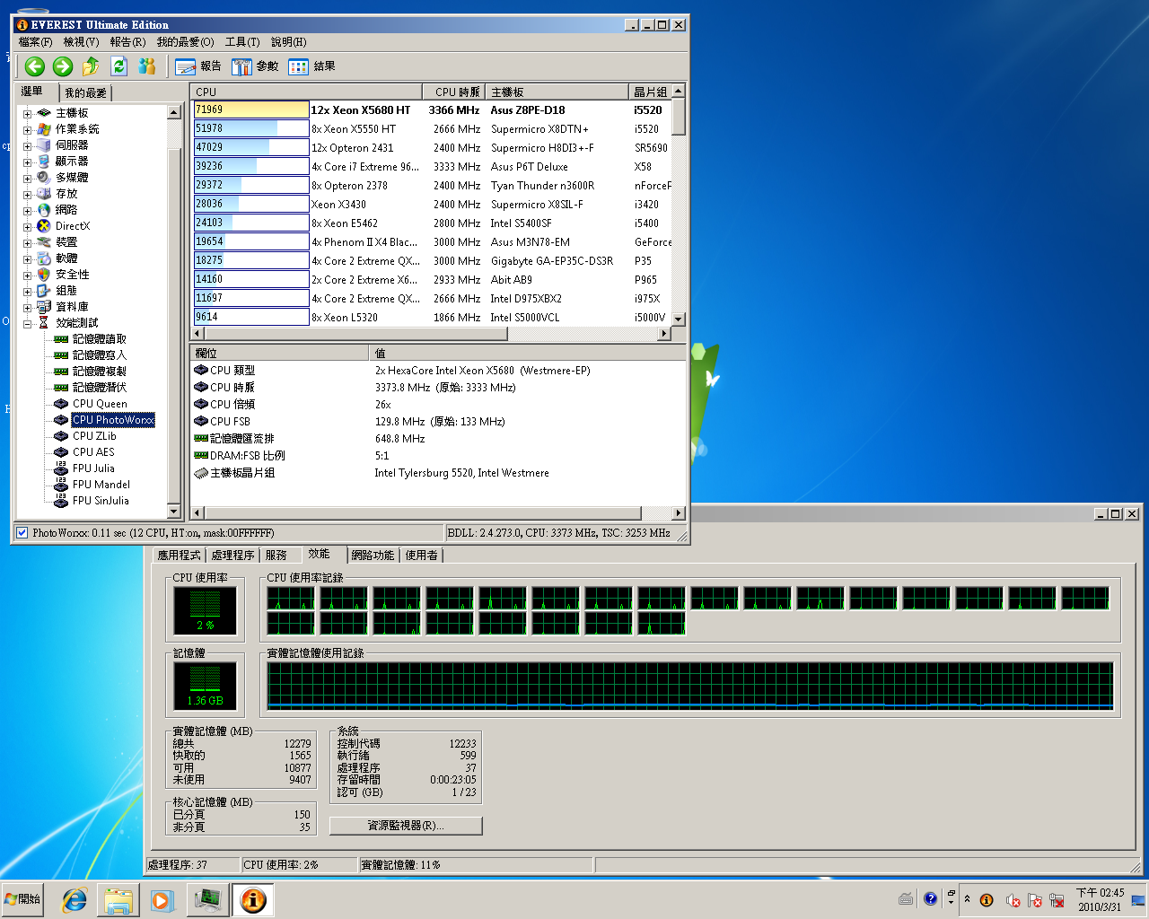Image resolution: width=1149 pixels, height=919 pixels.
Task: Switch to 使用者 tab in Task Manager
Action: 422,556
